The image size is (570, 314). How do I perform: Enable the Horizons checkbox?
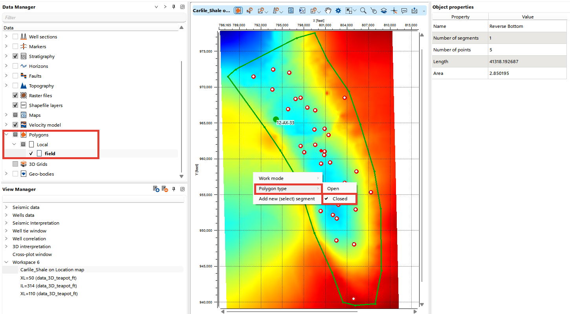pos(15,66)
